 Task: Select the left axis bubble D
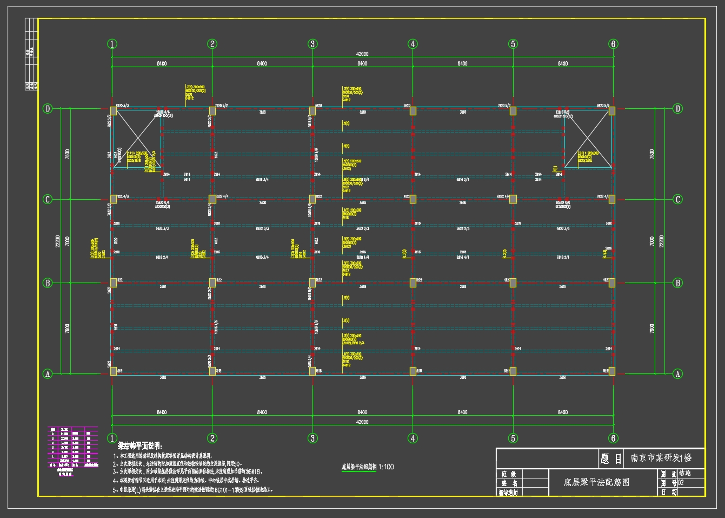[48, 109]
